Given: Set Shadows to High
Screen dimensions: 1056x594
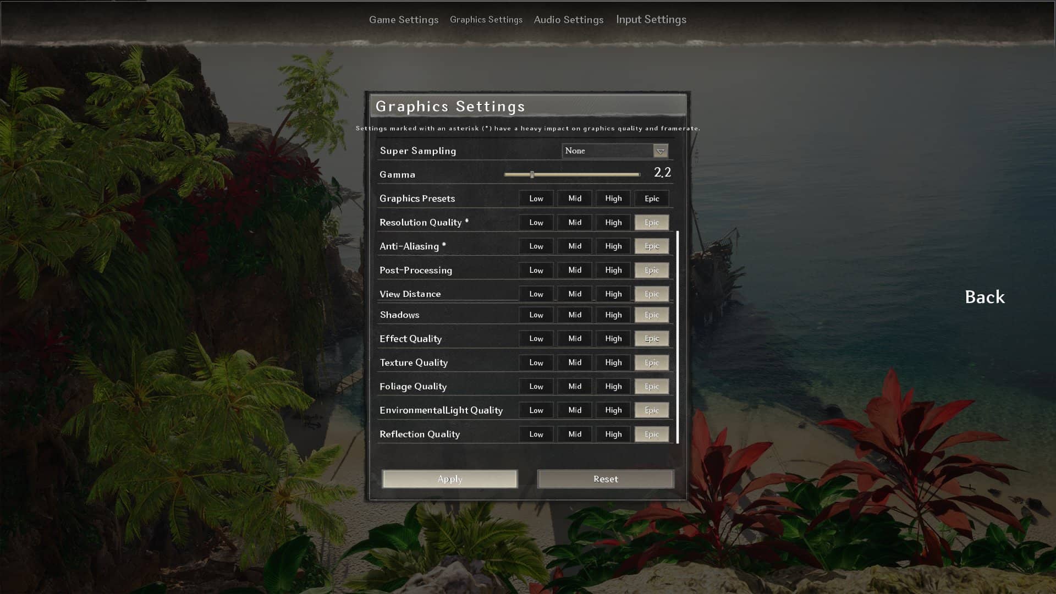Looking at the screenshot, I should coord(613,315).
